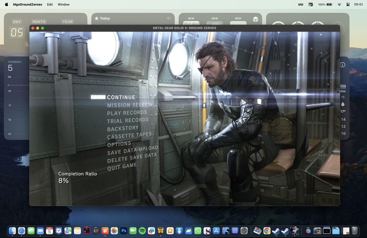Open Photoshop from the Dock
The image size is (367, 238).
click(x=124, y=231)
